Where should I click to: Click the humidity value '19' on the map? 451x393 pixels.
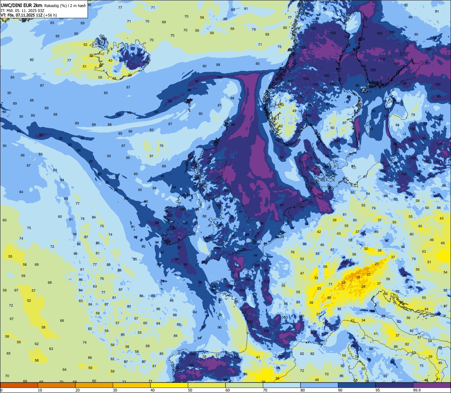pos(358,277)
